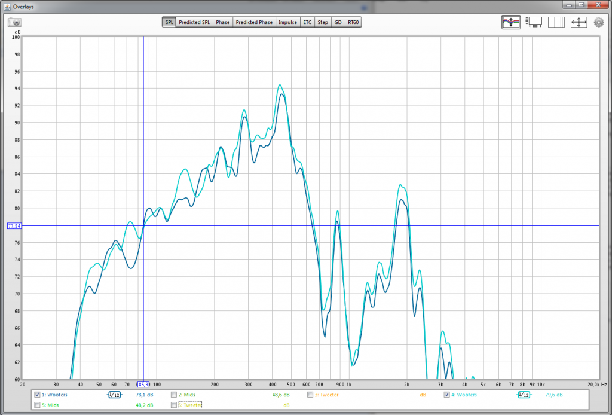Click the camera capture graph icon
612x415 pixels.
click(x=14, y=22)
